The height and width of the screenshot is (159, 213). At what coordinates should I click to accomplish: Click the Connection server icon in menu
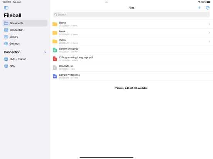point(6,30)
